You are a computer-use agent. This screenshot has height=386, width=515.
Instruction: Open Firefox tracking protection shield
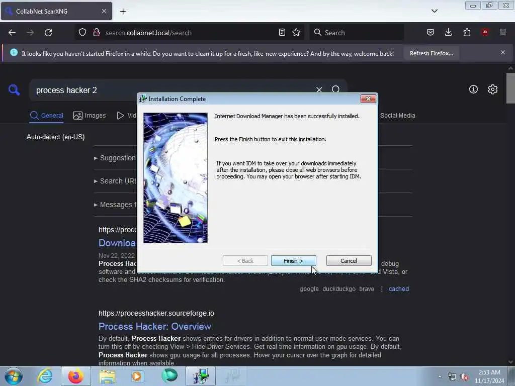click(82, 33)
